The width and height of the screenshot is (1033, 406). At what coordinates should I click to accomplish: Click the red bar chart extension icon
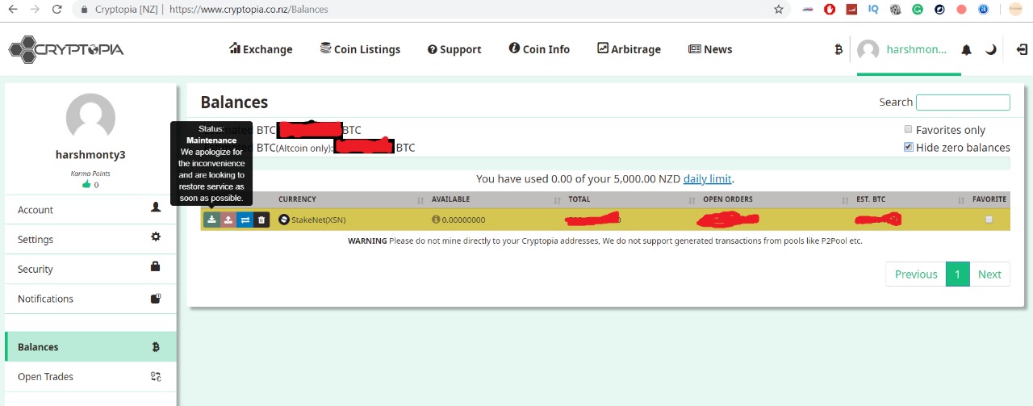[x=851, y=10]
